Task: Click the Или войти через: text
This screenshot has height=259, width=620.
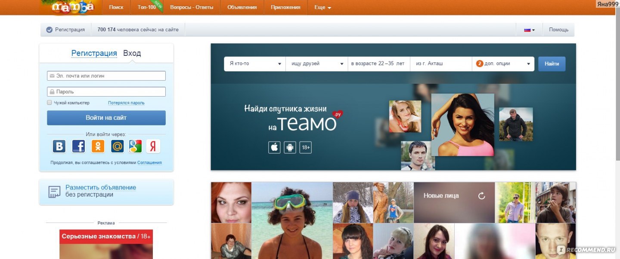Action: [106, 134]
